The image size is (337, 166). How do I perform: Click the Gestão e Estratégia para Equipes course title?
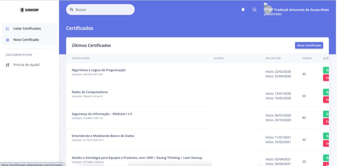[x=137, y=158]
